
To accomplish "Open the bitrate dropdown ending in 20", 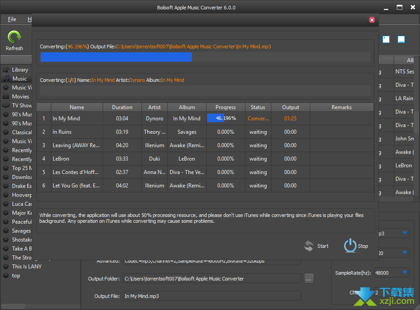I will click(x=405, y=253).
